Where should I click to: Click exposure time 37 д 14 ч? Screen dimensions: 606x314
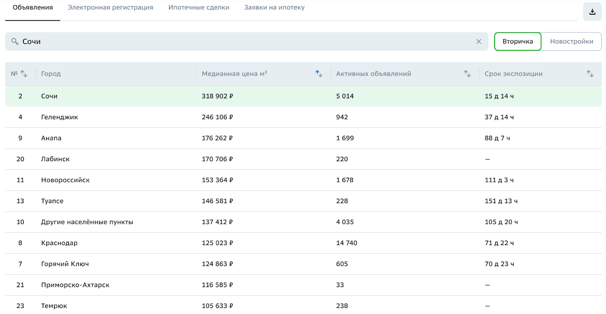coord(499,117)
